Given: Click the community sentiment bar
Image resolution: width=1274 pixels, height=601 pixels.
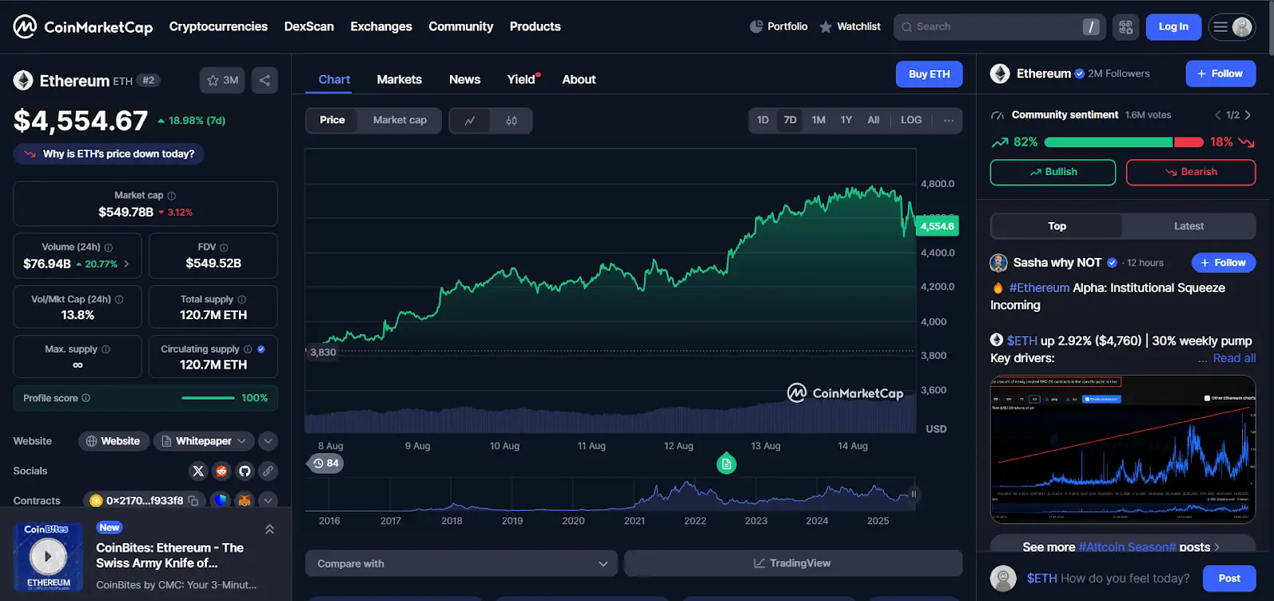Looking at the screenshot, I should pos(1124,142).
